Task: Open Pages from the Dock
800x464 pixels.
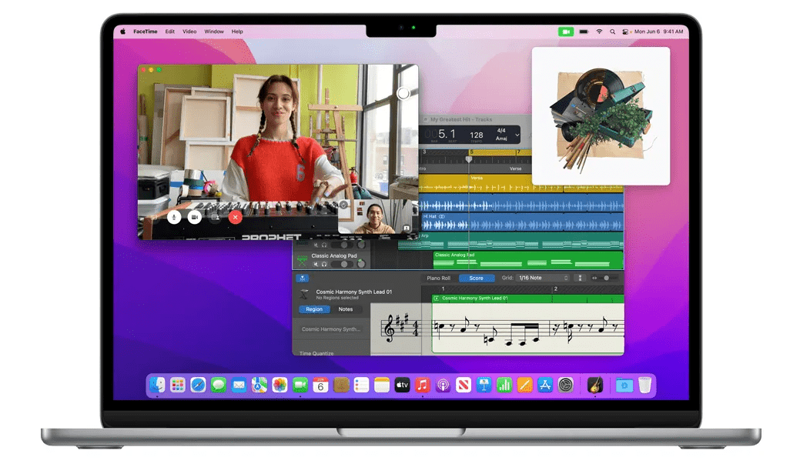Action: pos(524,385)
